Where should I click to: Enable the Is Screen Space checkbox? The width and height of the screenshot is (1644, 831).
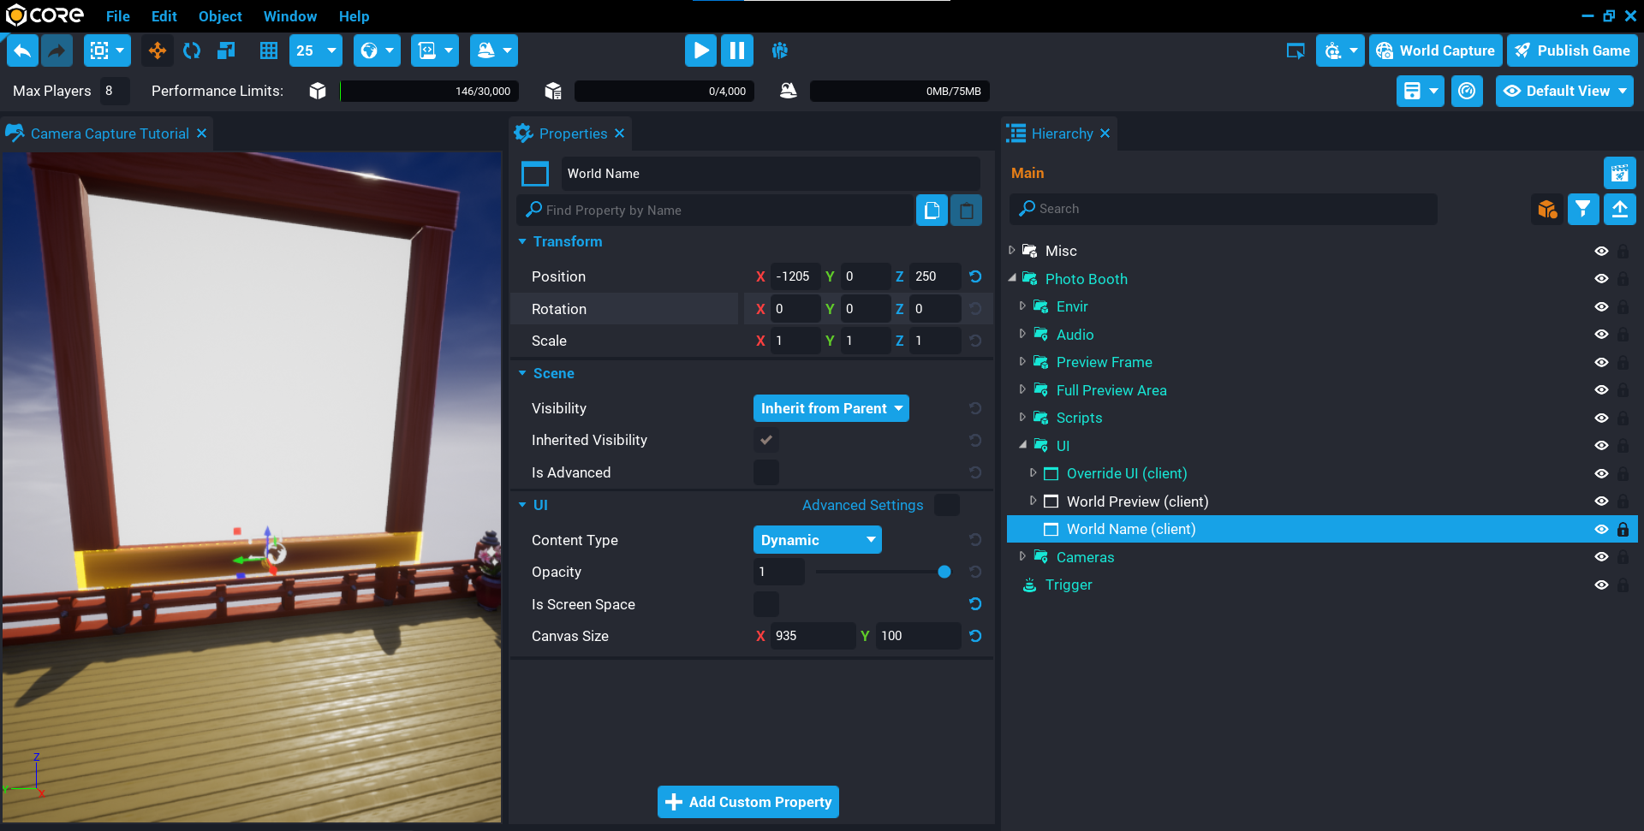coord(765,604)
